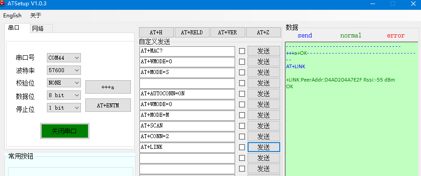Switch to the 网络 tab
The width and height of the screenshot is (421, 176).
38,29
